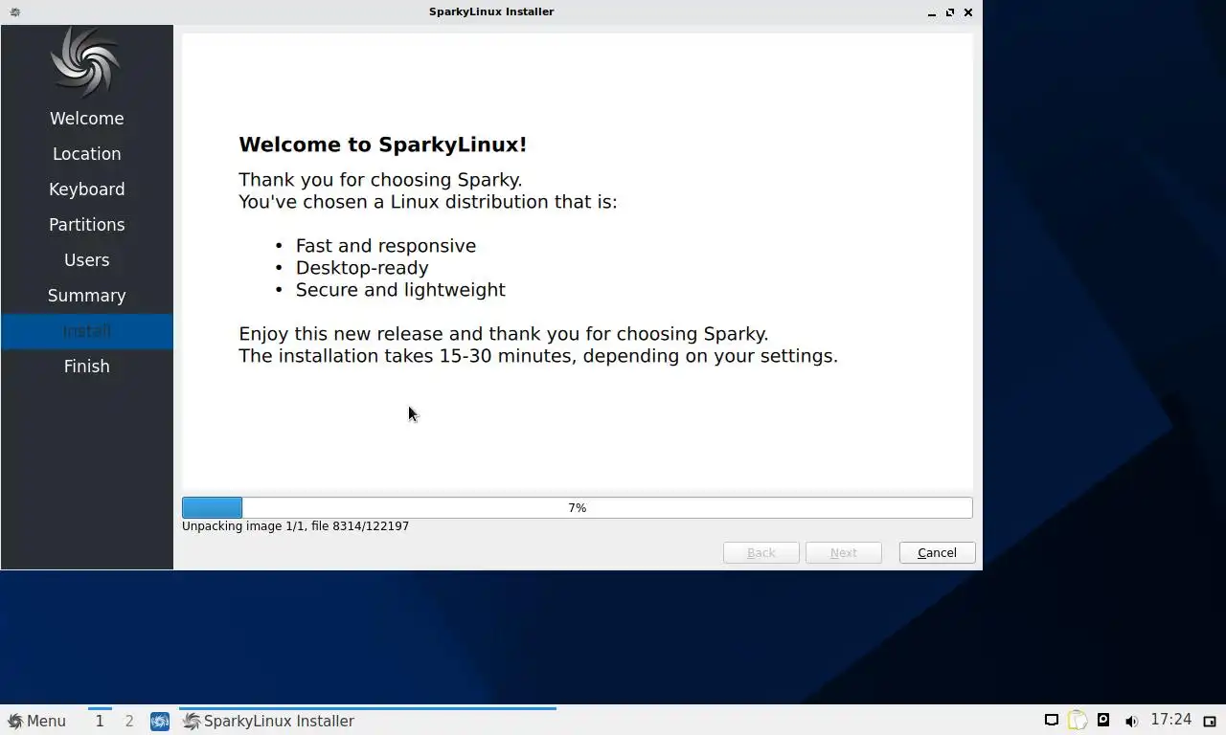Click 'The installation takes 15-30 minutes' line
This screenshot has height=735, width=1226.
click(x=538, y=356)
